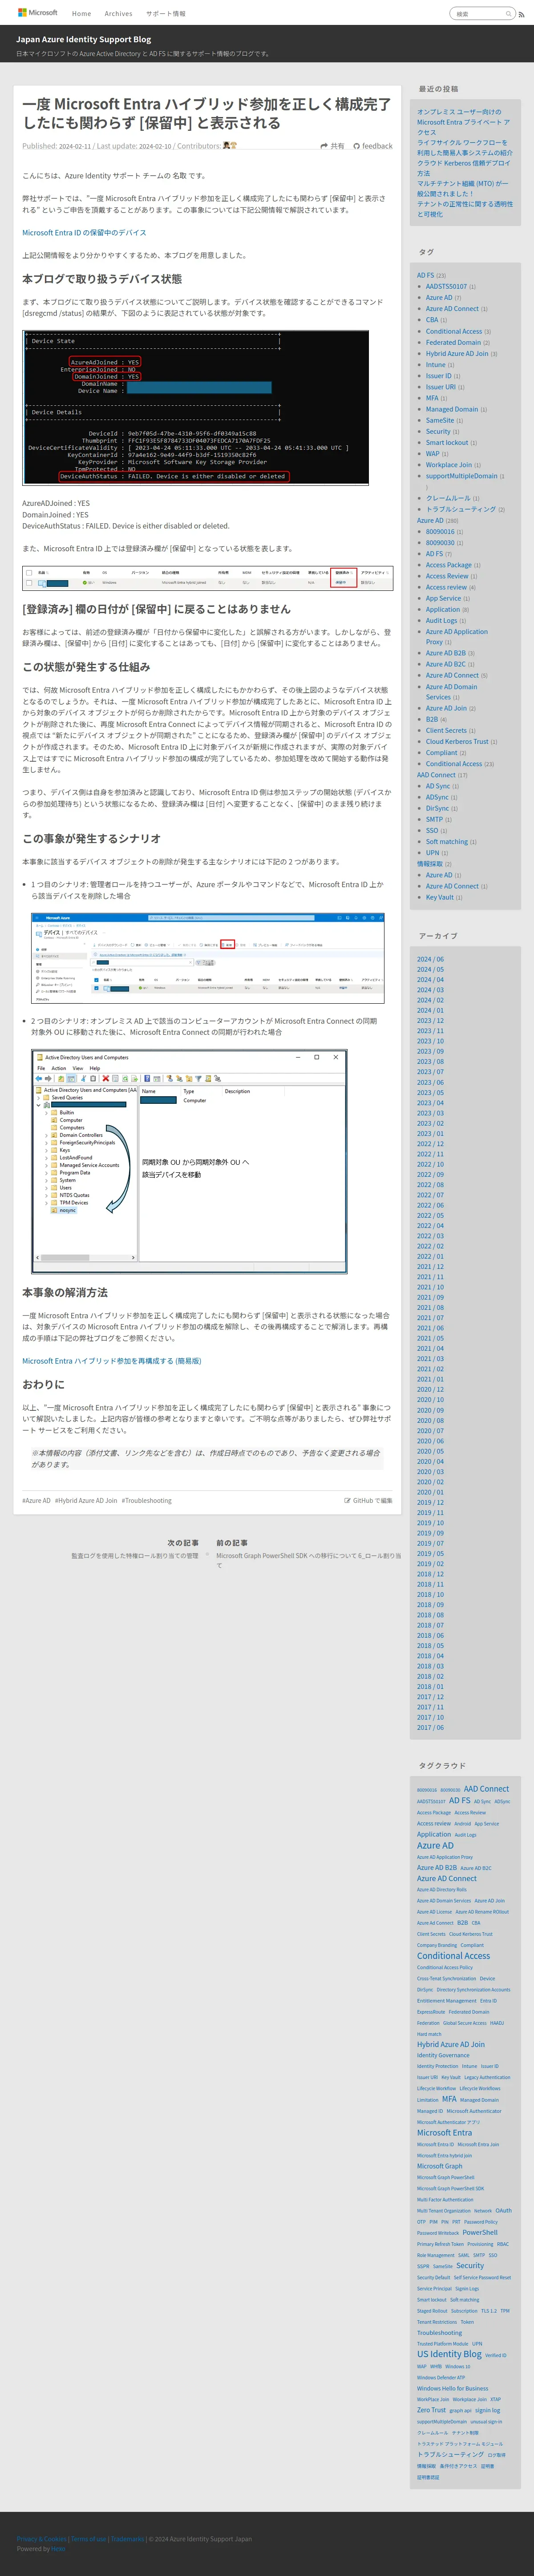Open the Microsoft Entra ハイブリッド参加を再構成する (簡易版) link
This screenshot has height=2576, width=534.
(112, 1360)
